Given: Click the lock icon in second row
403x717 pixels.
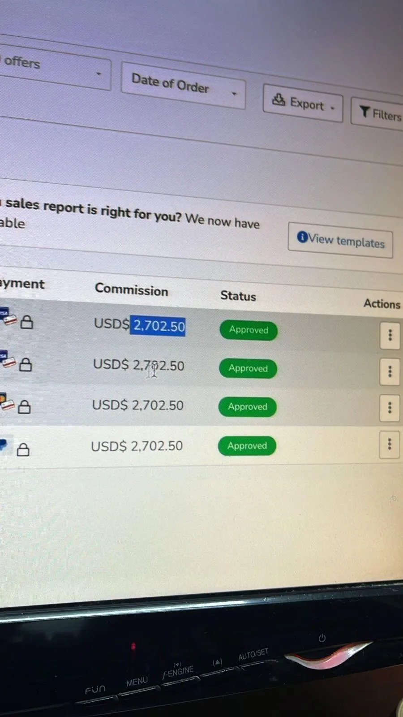Looking at the screenshot, I should coord(26,365).
